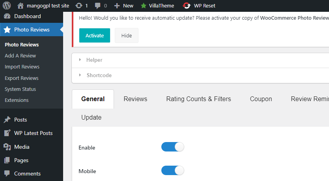Click the Pages icon in sidebar

coord(7,160)
